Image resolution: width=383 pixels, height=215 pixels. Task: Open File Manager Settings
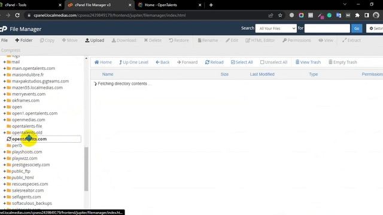click(x=375, y=29)
